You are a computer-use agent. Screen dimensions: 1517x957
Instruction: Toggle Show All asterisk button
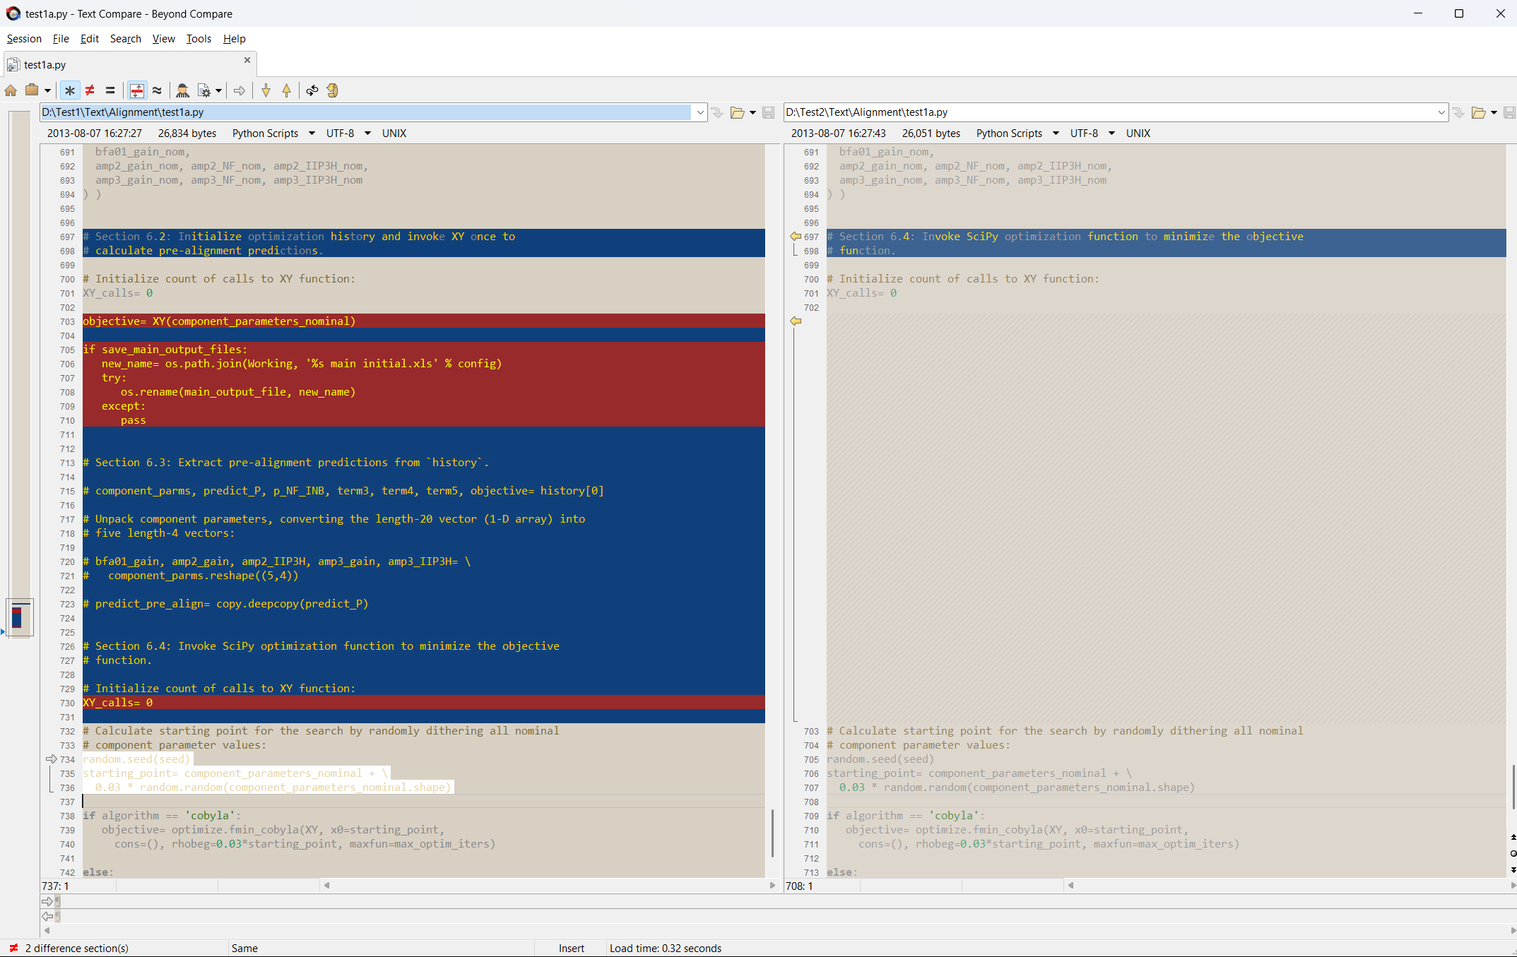click(x=69, y=90)
